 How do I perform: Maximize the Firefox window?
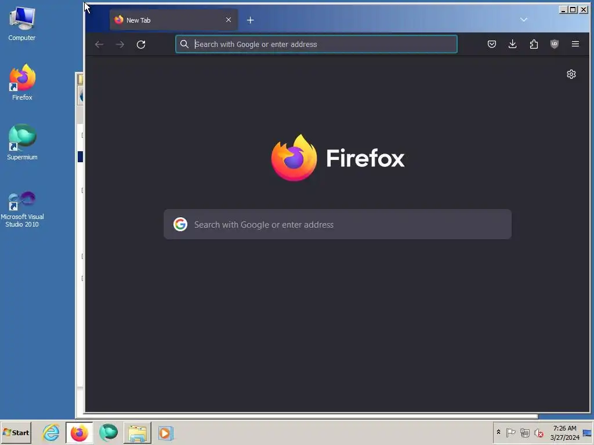coord(573,9)
